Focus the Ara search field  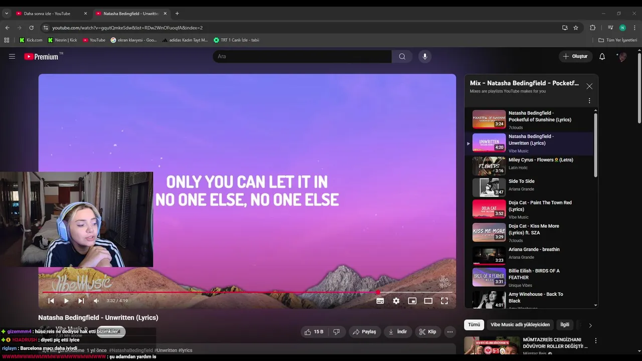coord(302,57)
